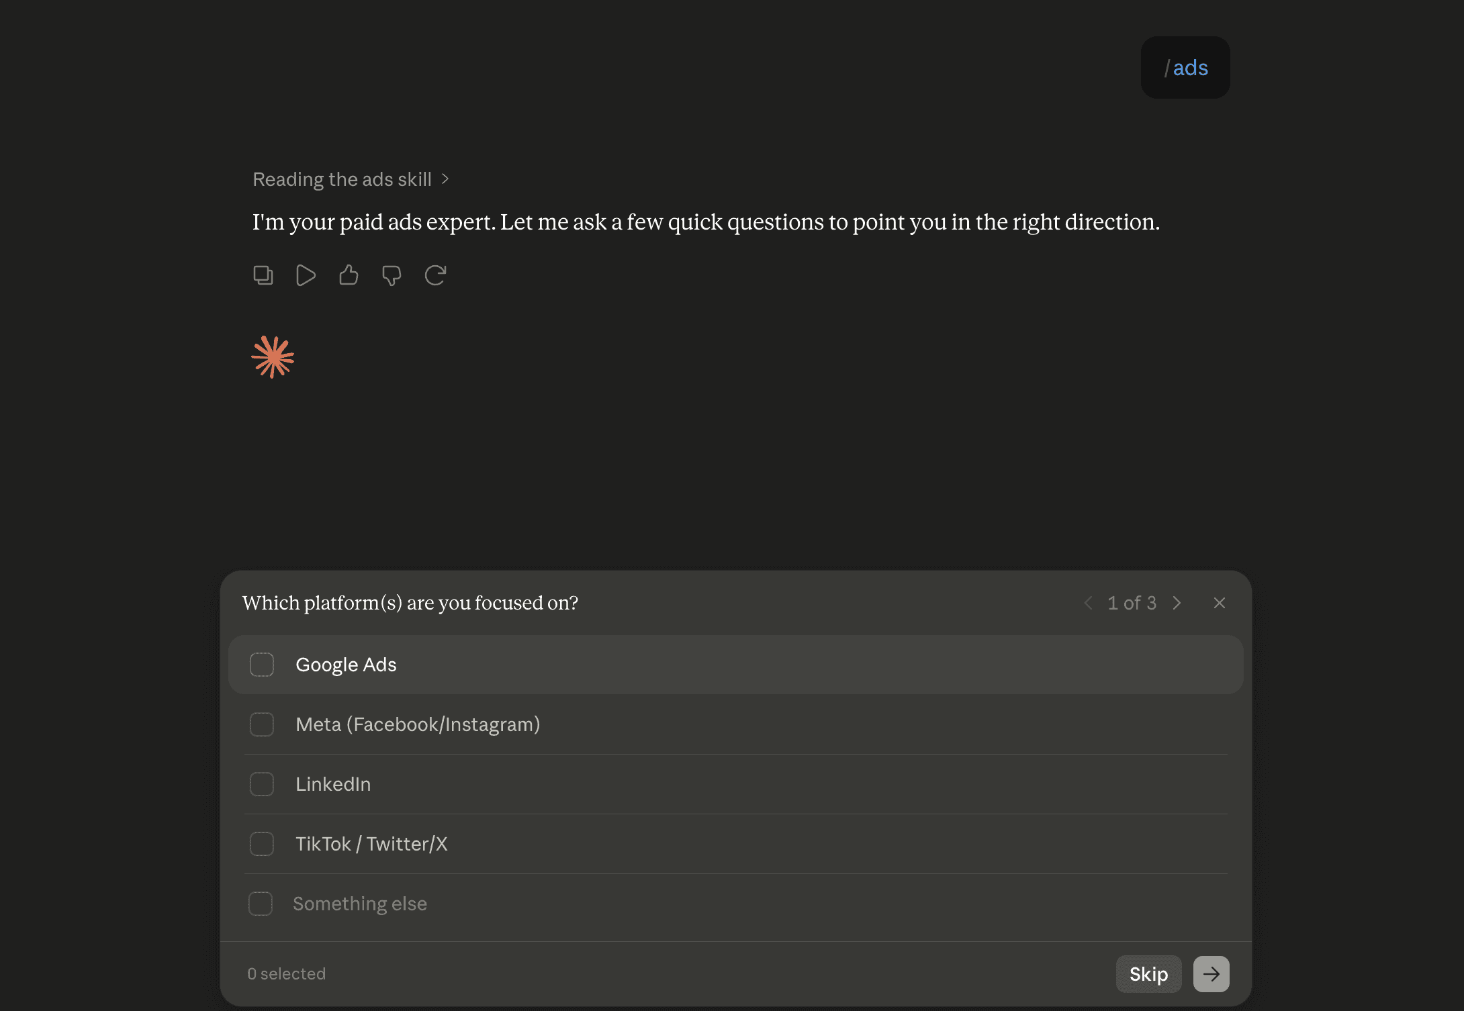Skip this question
The width and height of the screenshot is (1464, 1011).
pyautogui.click(x=1148, y=973)
